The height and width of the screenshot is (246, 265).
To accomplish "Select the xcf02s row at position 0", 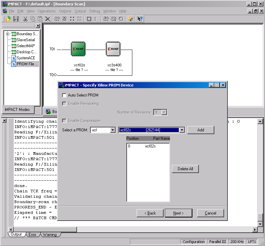I will 148,146.
